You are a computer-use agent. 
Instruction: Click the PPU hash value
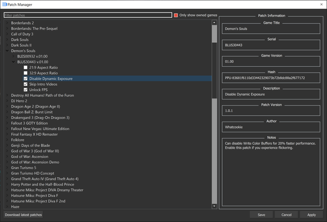click(265, 78)
